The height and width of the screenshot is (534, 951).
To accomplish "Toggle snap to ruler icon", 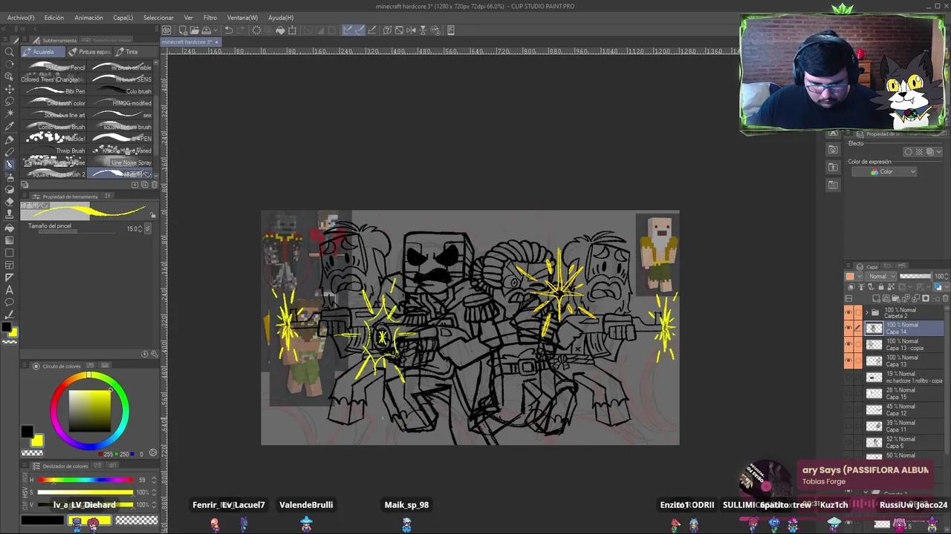I will click(x=347, y=30).
